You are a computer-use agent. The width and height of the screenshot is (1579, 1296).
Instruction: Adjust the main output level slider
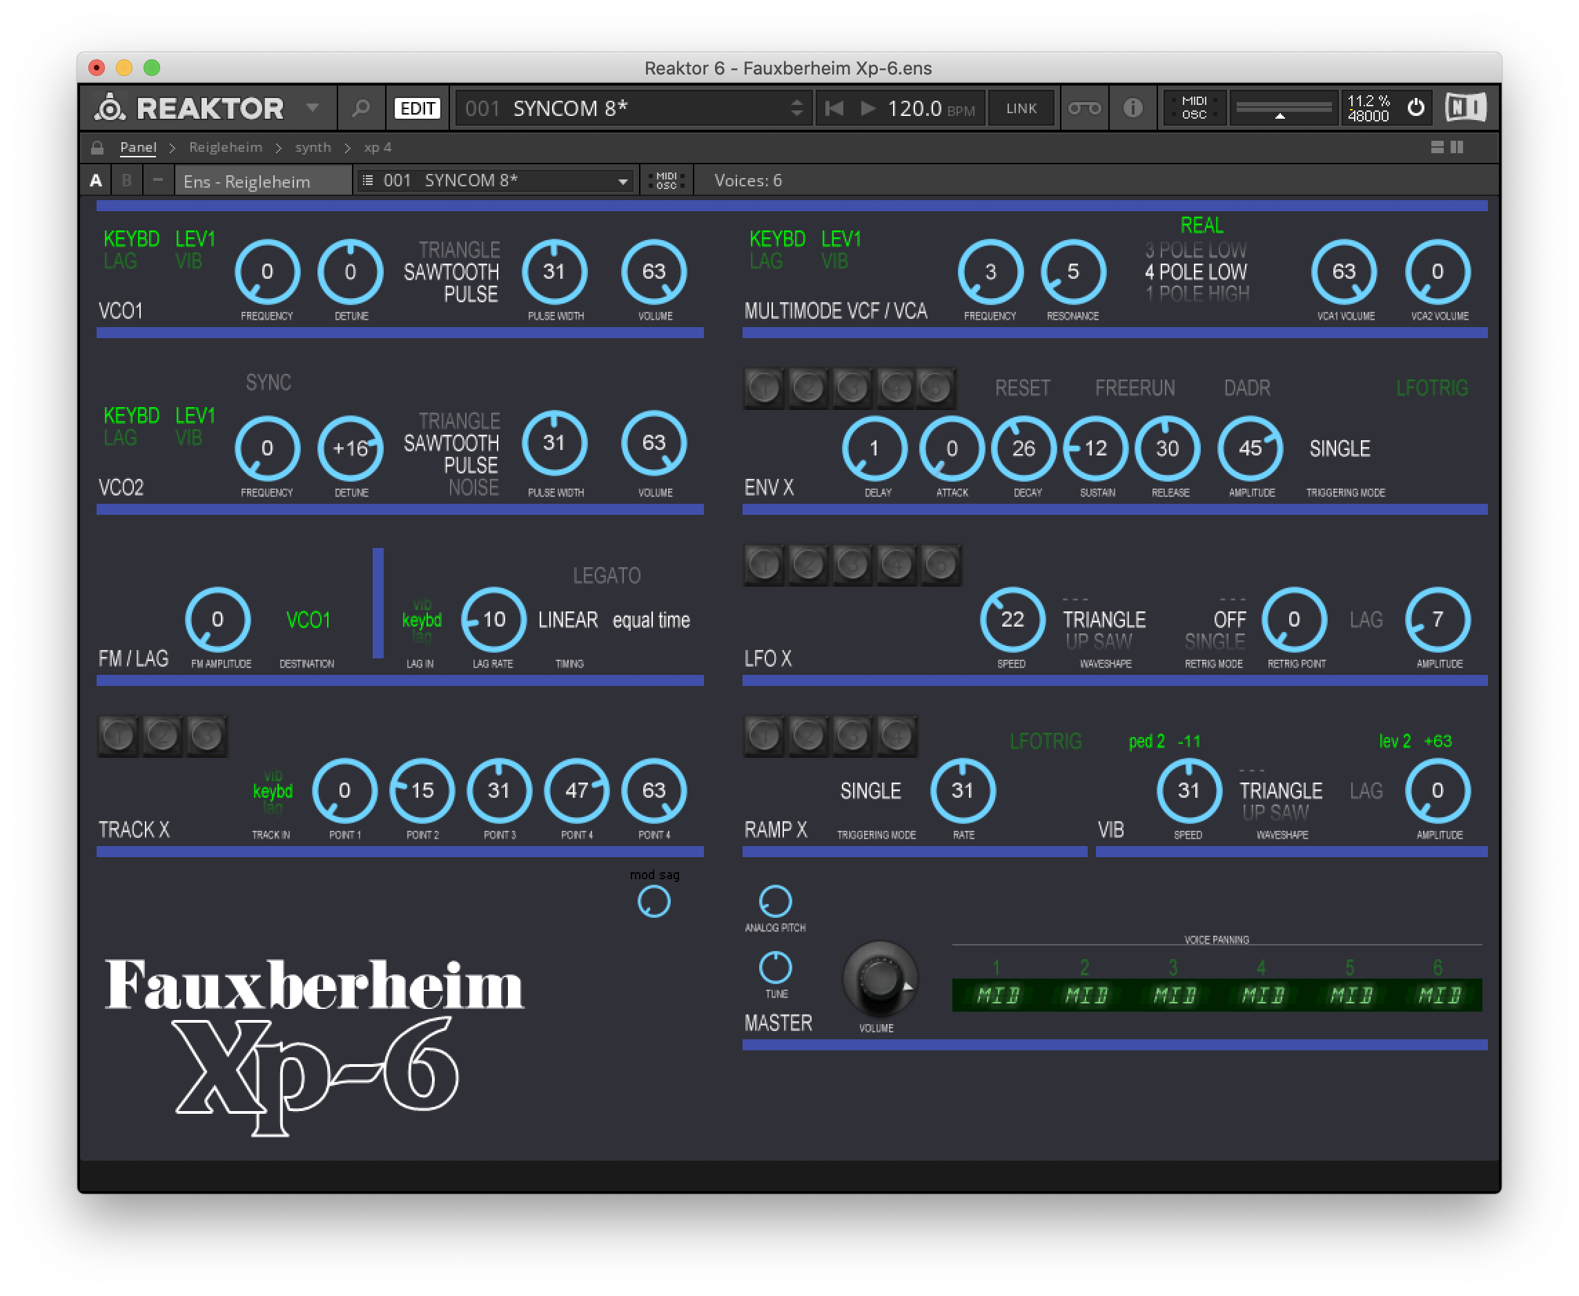1283,109
